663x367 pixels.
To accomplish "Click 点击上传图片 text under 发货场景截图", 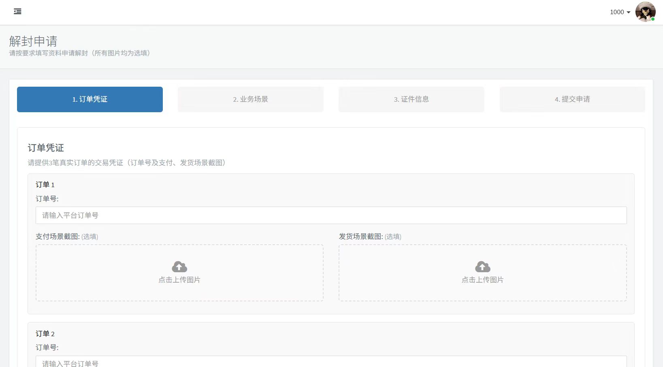I will point(482,280).
